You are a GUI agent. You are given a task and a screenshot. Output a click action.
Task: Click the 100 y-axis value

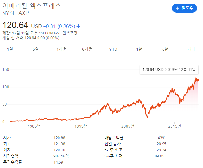[6, 87]
